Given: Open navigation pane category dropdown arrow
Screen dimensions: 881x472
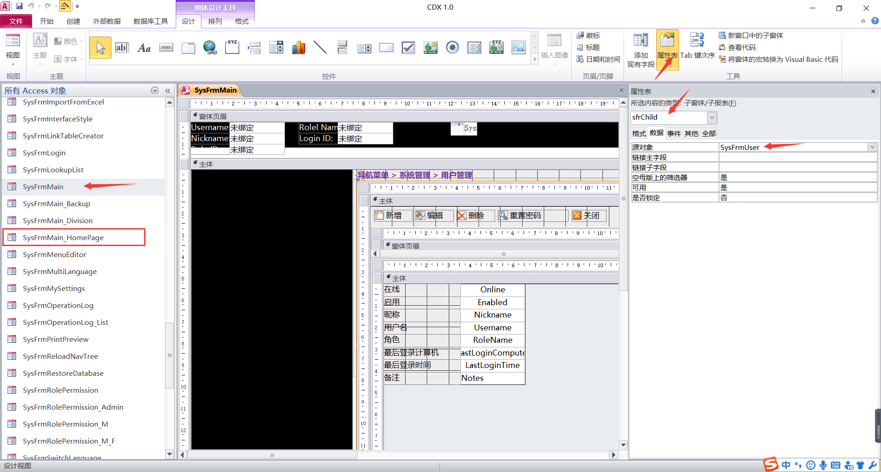Looking at the screenshot, I should pos(155,91).
